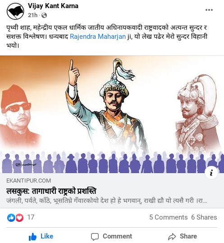View the 6 Shares list

(x=204, y=217)
